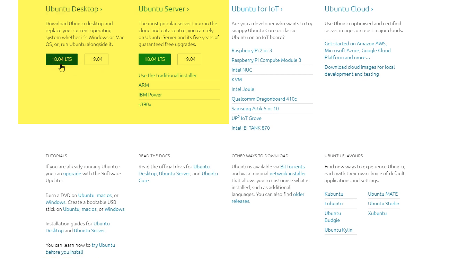Viewport: 458px width, 262px height.
Task: Click the TUTORIALS section heading text
Action: point(56,156)
